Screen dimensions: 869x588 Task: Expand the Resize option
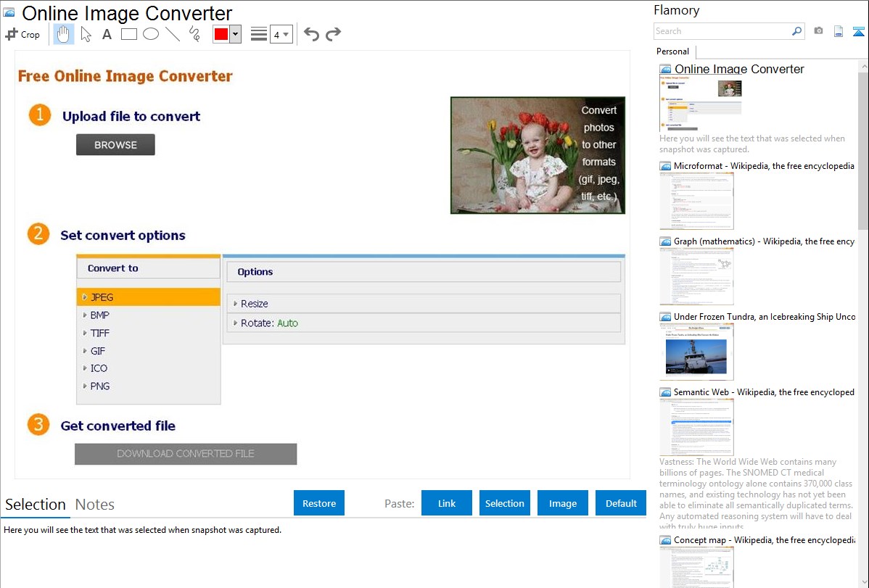tap(254, 304)
